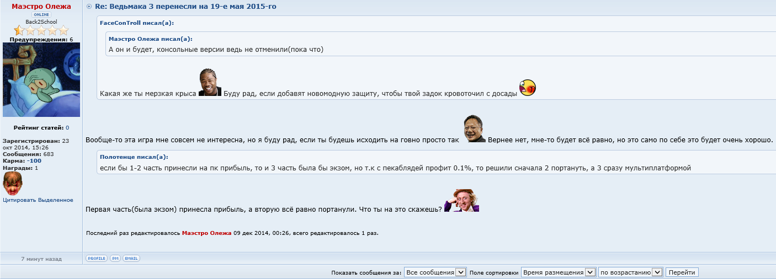Click the ONLINE status badge

[x=41, y=14]
